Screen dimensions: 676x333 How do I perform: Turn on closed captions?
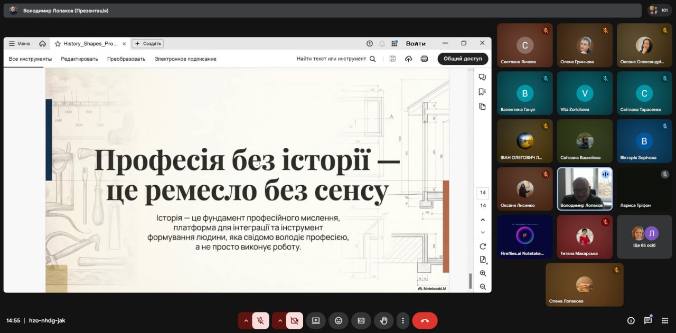tap(361, 320)
